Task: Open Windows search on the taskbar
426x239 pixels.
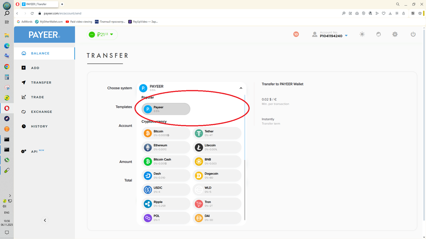Action: pyautogui.click(x=7, y=13)
